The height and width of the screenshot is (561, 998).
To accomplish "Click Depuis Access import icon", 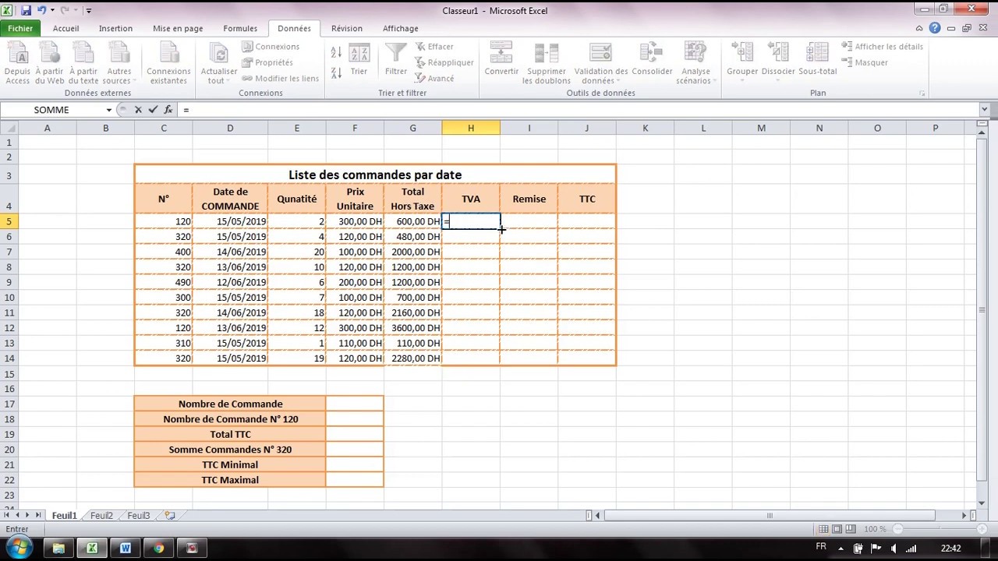I will click(17, 63).
